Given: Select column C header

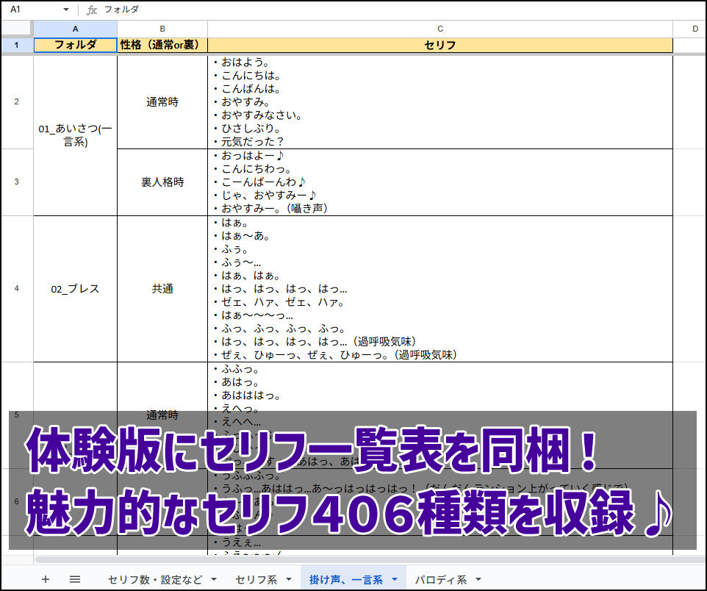Looking at the screenshot, I should 439,29.
